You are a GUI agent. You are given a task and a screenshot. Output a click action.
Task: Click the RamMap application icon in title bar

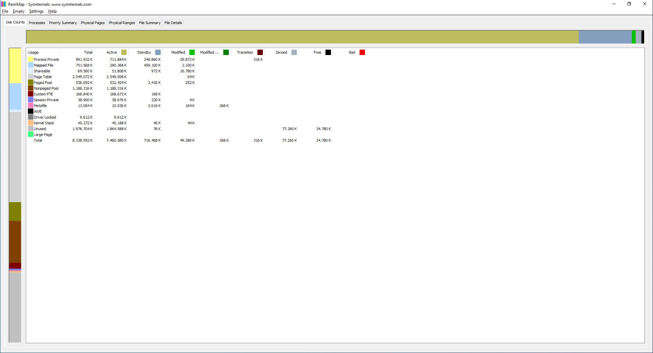[4, 4]
